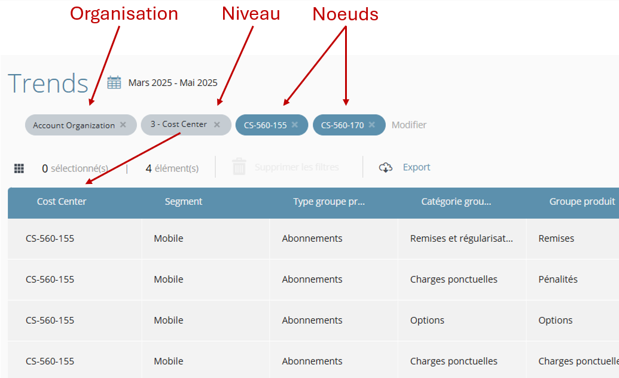Open the calendar date picker icon
This screenshot has width=619, height=378.
pos(114,82)
